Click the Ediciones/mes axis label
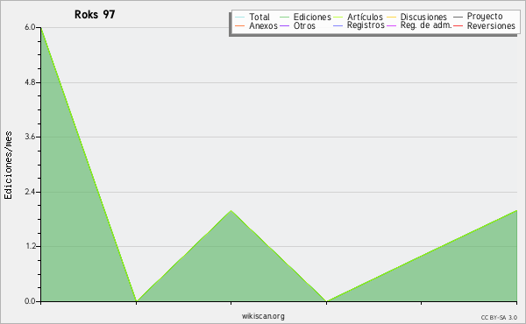The width and height of the screenshot is (526, 324). click(8, 166)
